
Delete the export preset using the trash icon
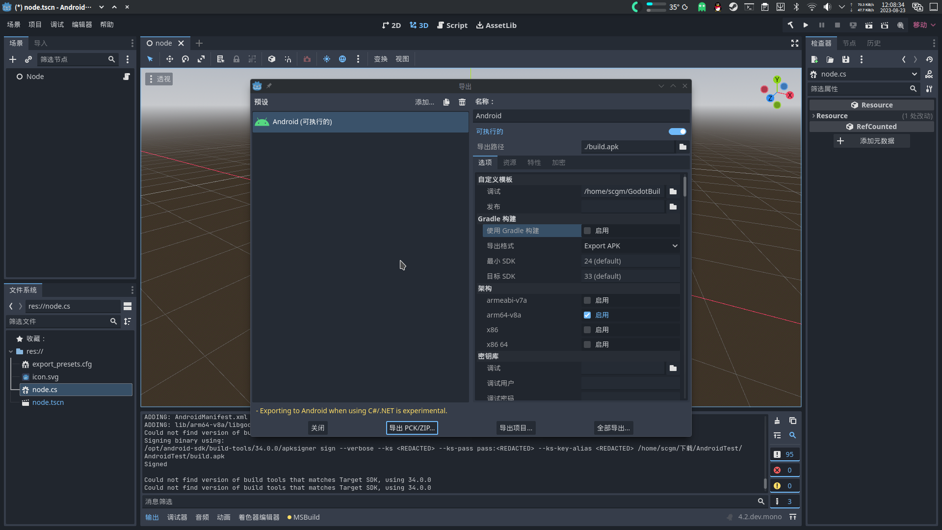(x=462, y=102)
